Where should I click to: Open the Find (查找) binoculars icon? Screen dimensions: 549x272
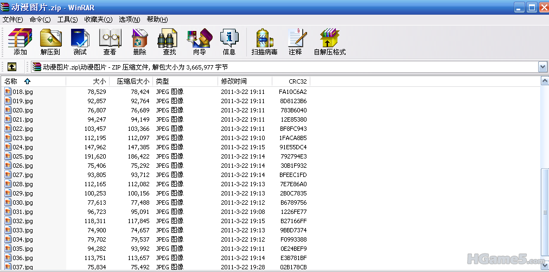169,42
